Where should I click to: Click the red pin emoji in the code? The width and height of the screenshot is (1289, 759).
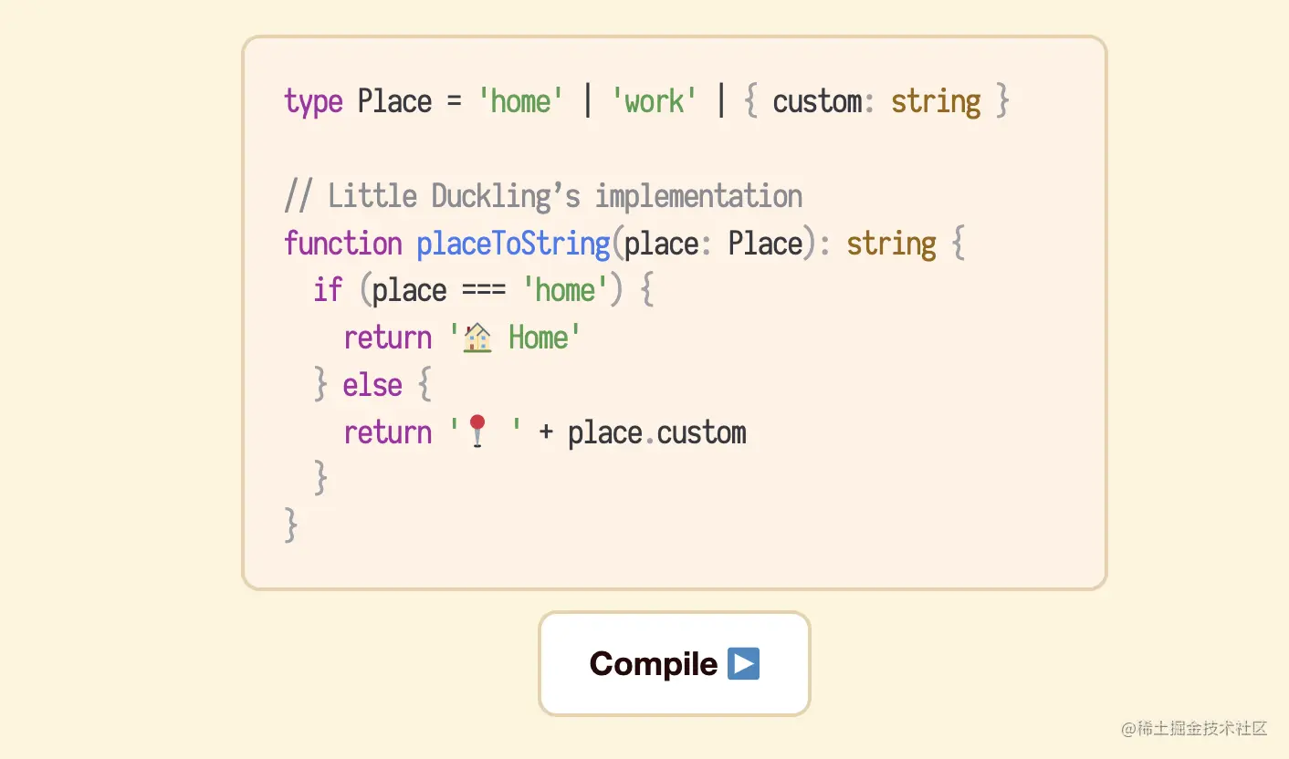(477, 431)
